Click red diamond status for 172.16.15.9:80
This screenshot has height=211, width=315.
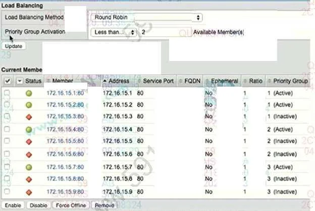click(29, 192)
